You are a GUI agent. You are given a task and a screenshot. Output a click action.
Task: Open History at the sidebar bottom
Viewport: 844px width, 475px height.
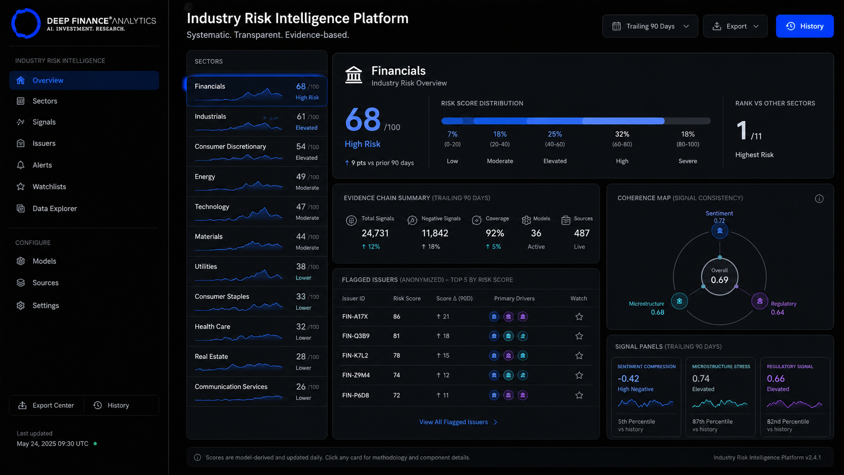pos(112,405)
